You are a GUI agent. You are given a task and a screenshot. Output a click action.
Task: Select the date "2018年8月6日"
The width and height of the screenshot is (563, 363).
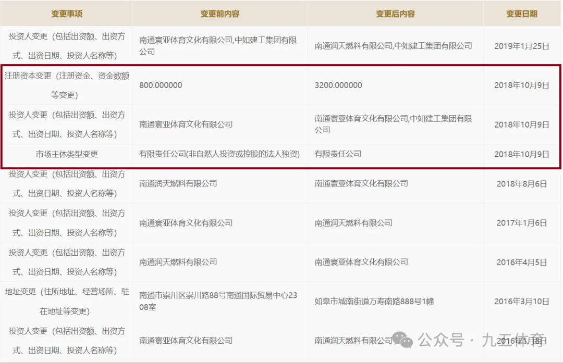(x=522, y=184)
